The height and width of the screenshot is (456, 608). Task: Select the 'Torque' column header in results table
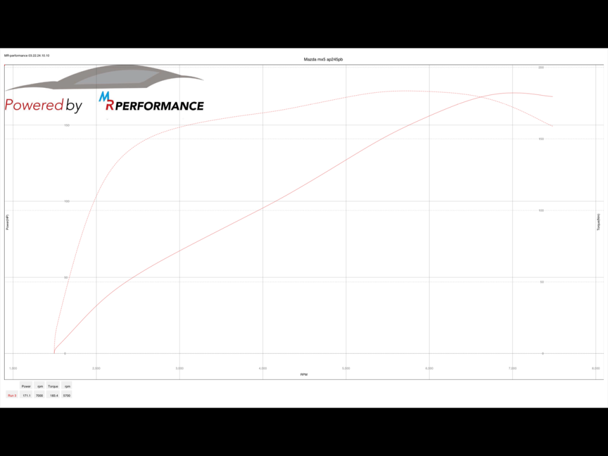pos(53,386)
